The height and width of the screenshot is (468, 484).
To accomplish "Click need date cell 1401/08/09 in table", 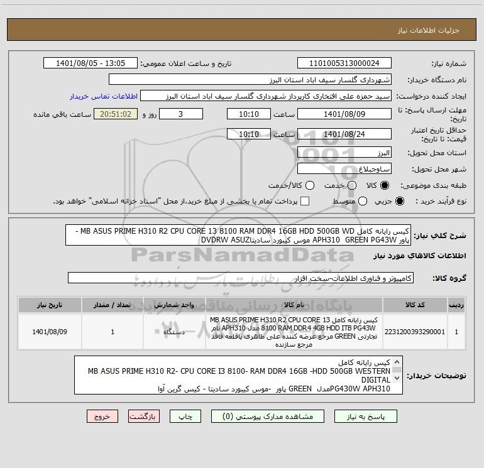I will [x=50, y=332].
